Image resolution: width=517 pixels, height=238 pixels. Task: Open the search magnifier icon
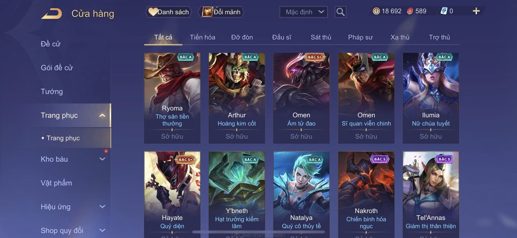click(x=340, y=12)
